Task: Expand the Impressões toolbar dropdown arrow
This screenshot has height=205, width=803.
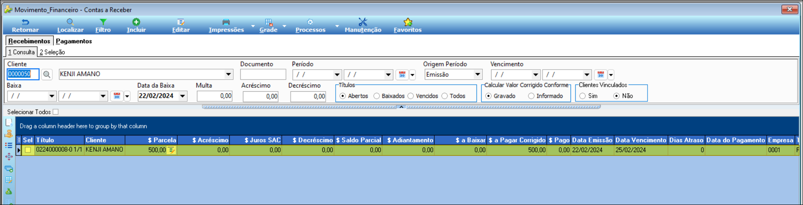Action: point(253,26)
